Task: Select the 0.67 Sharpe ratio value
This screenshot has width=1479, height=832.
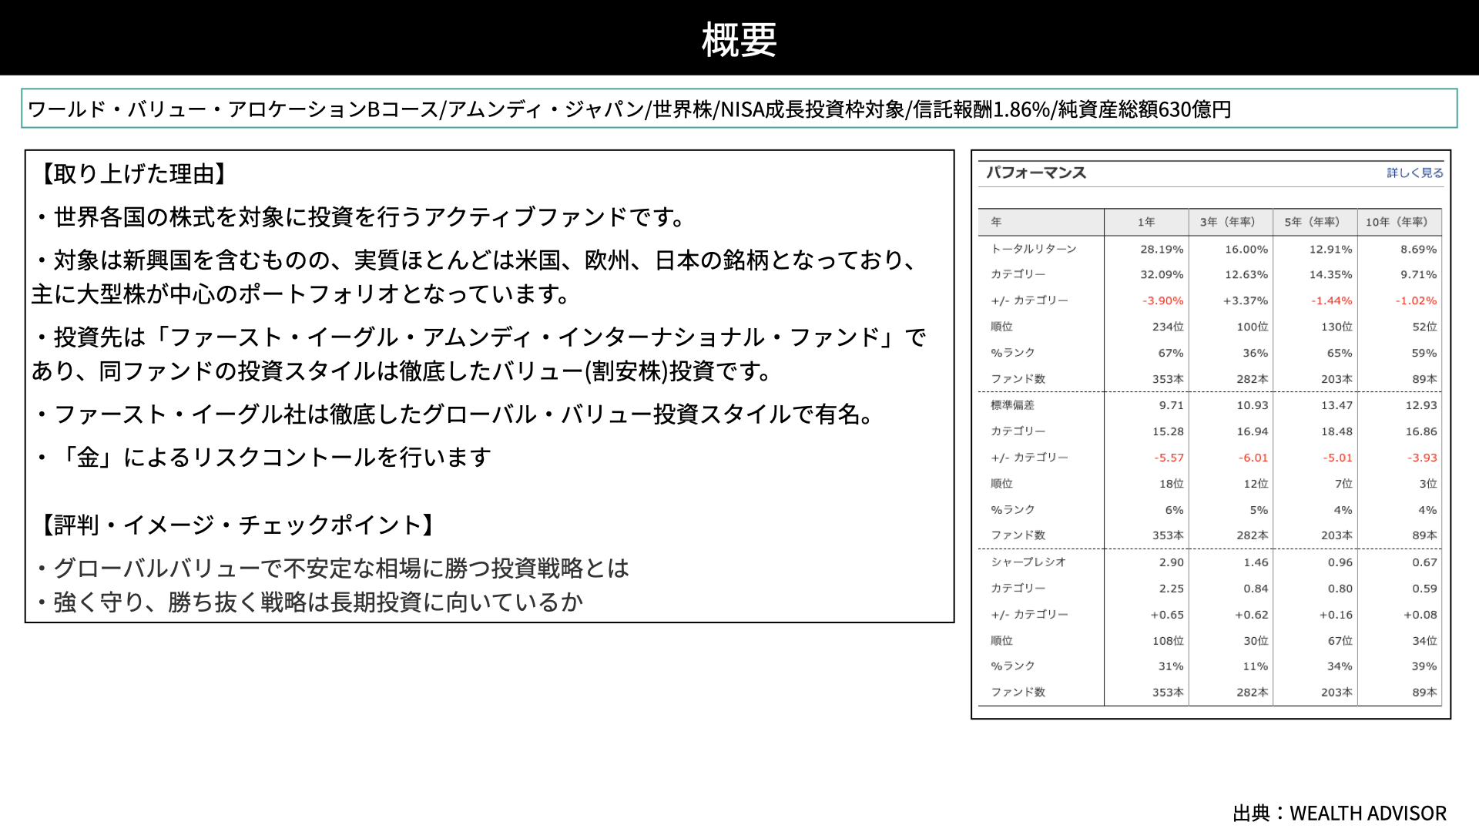Action: 1424,562
